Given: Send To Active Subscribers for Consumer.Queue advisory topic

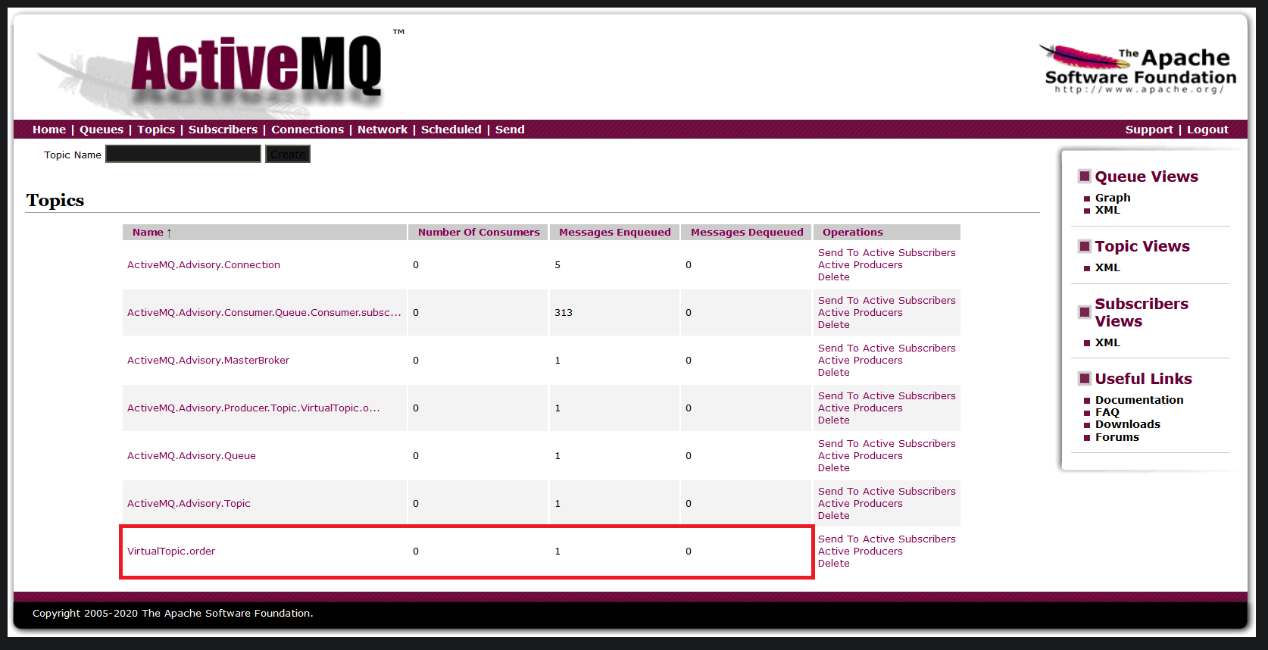Looking at the screenshot, I should (887, 301).
